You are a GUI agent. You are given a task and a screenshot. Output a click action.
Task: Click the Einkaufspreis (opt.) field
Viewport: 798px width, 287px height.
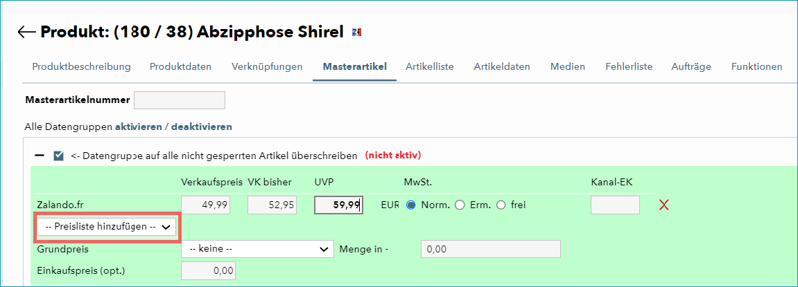click(x=208, y=270)
